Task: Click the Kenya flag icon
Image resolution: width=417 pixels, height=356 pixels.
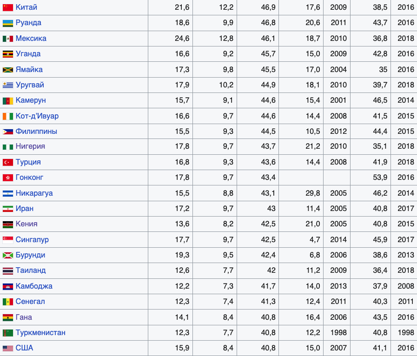Action: coord(8,224)
